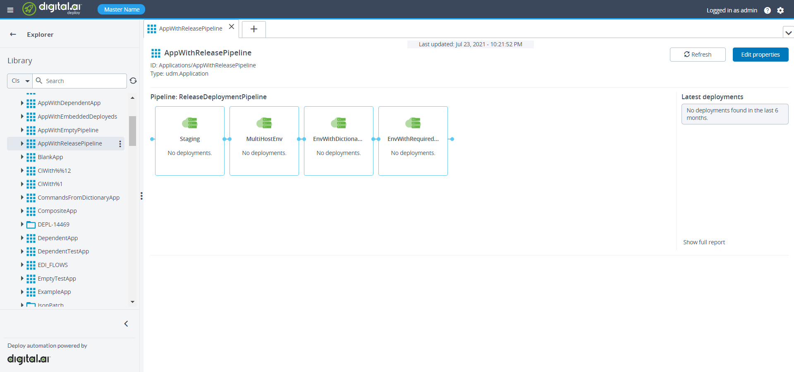This screenshot has width=794, height=372.
Task: Click the digital.ai footer logo
Action: tap(29, 359)
